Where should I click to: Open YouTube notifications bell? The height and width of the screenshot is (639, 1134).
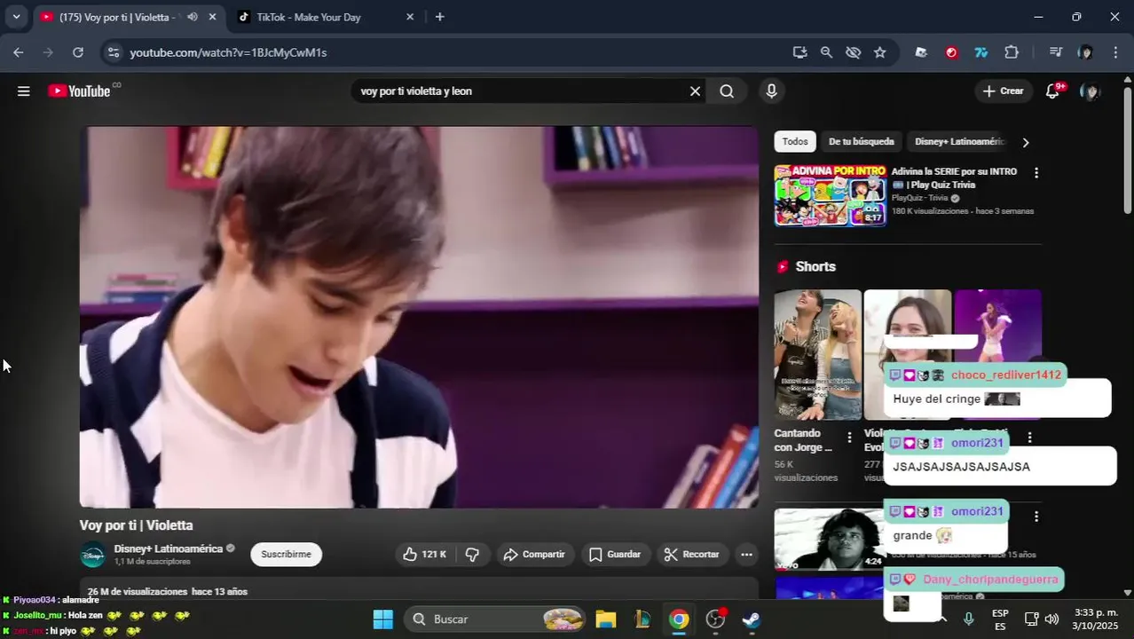click(x=1053, y=91)
